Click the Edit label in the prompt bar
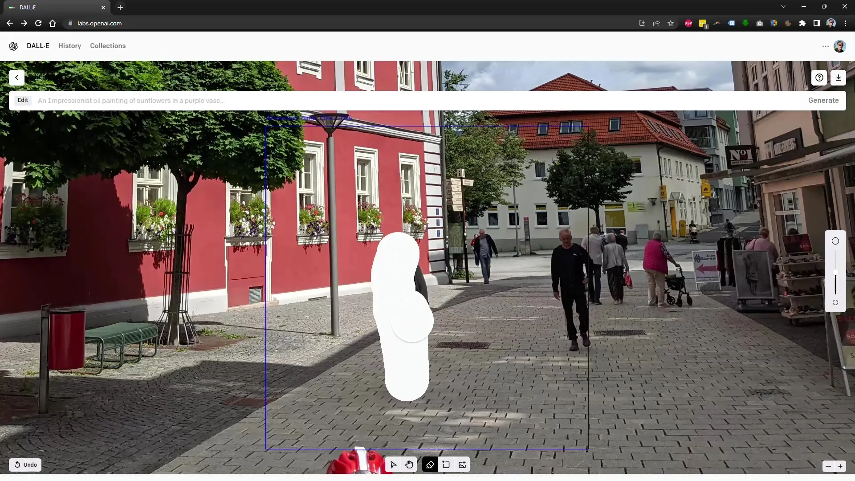855x481 pixels. point(23,100)
